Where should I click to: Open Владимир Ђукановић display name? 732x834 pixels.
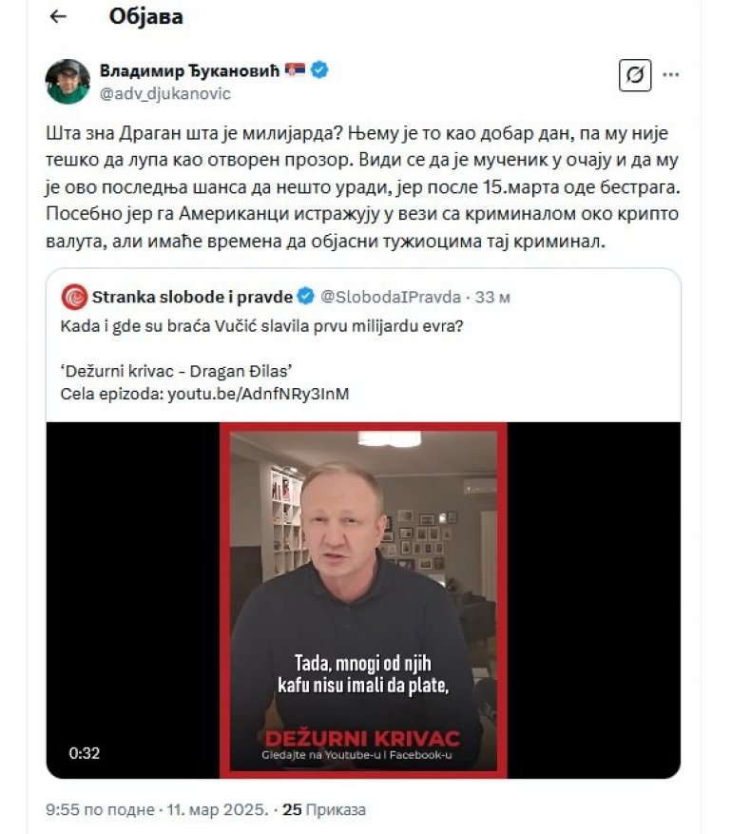click(189, 70)
